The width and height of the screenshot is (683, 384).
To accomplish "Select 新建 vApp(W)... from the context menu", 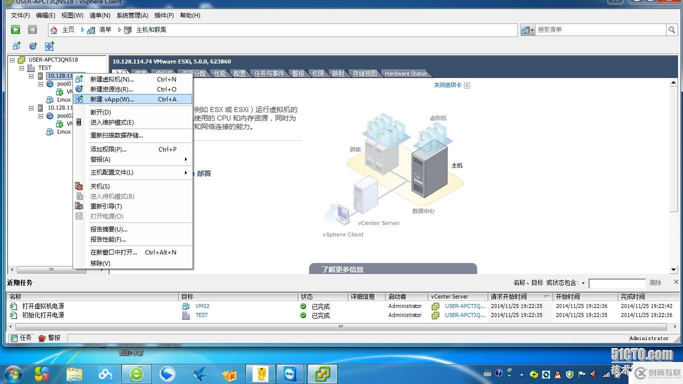I will 132,99.
